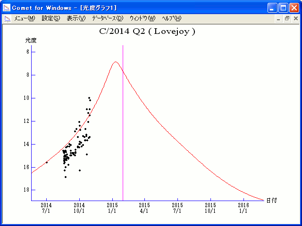Click the graph title C/2014 Q2 (Lovejoy)
Screen dimensions: 302x226
point(147,32)
